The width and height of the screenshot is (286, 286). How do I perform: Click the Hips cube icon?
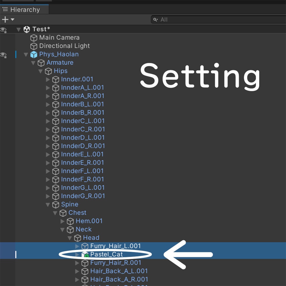click(48, 71)
